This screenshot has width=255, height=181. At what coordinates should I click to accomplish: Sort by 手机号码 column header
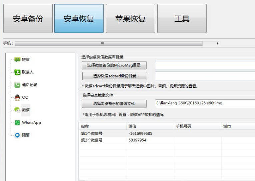(x=198, y=126)
